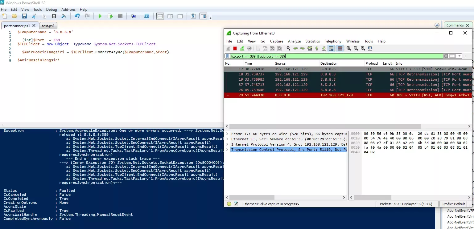Expand Ethernet II details

pos(227,139)
